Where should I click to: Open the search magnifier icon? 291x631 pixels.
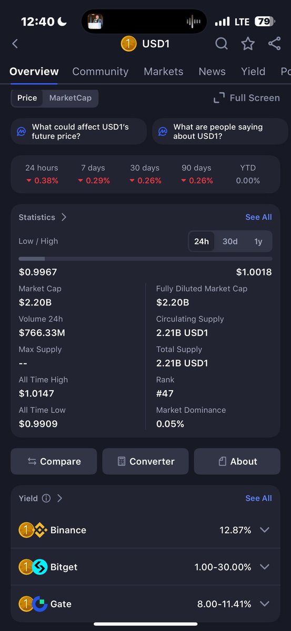(222, 44)
